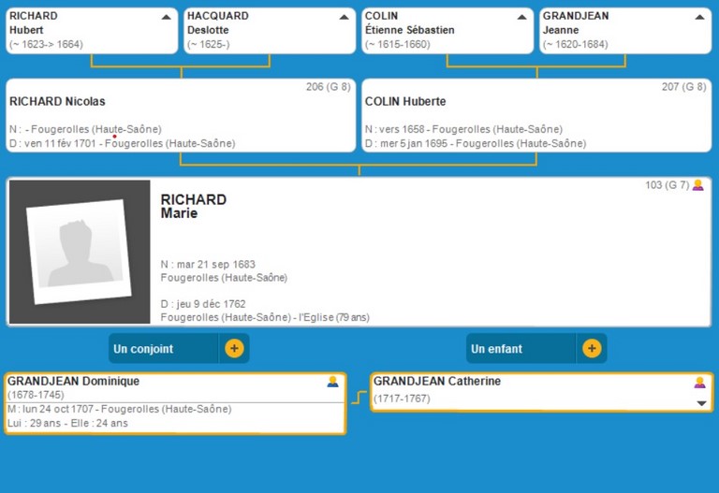This screenshot has height=493, width=719.
Task: Open spouse Dominique Grandjean's name link
Action: coord(74,382)
